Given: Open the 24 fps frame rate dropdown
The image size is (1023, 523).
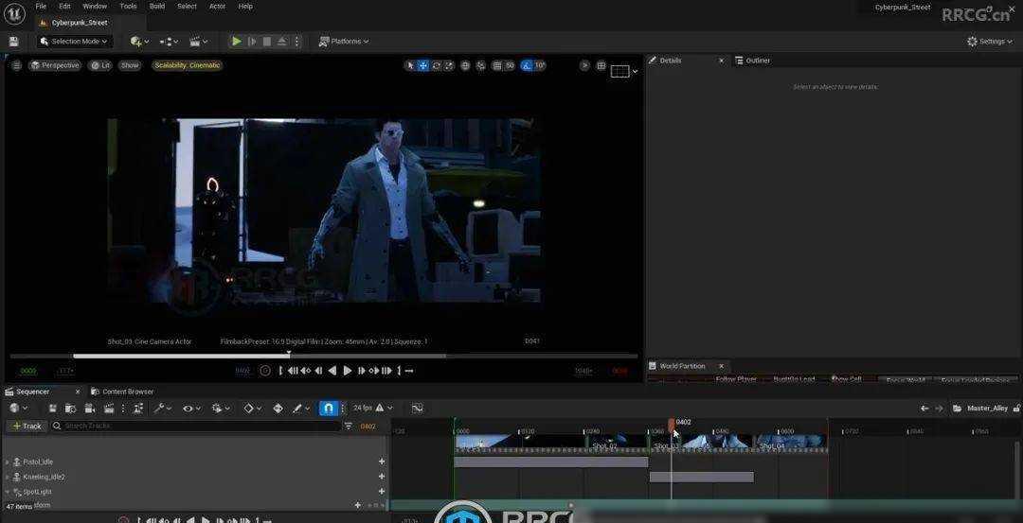Looking at the screenshot, I should pos(373,409).
